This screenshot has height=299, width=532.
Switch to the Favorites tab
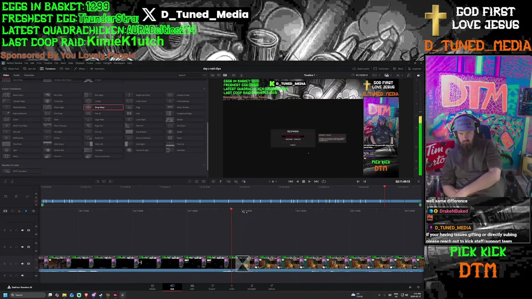point(29,75)
